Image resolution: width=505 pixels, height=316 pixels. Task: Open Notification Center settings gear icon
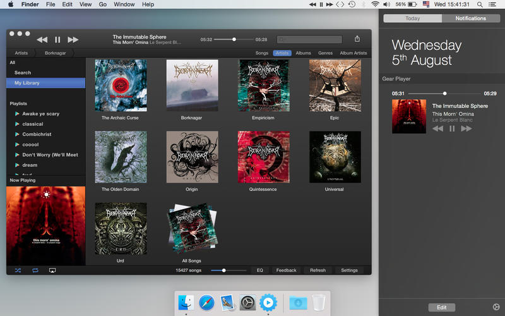pyautogui.click(x=496, y=307)
